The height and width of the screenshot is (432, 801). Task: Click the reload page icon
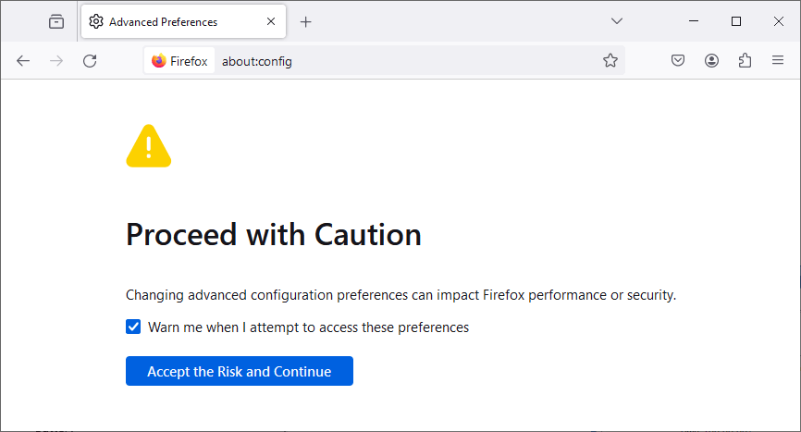90,61
